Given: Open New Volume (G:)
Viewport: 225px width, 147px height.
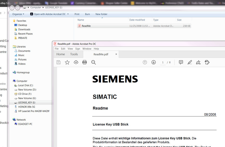Looking at the screenshot, I should (27, 98).
